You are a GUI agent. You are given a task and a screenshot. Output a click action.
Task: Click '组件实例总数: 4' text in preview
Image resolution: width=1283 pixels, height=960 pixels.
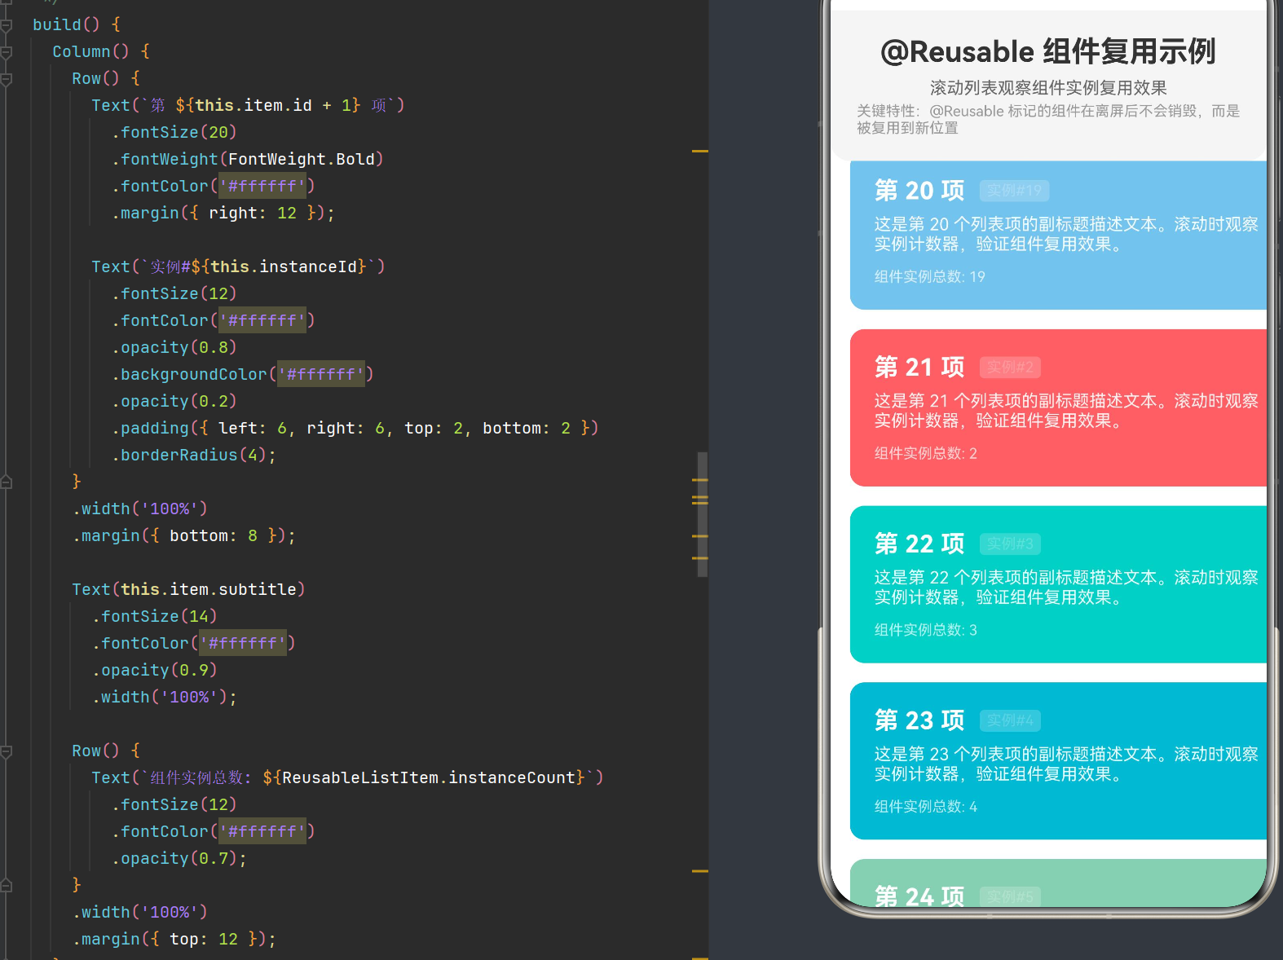click(x=926, y=807)
